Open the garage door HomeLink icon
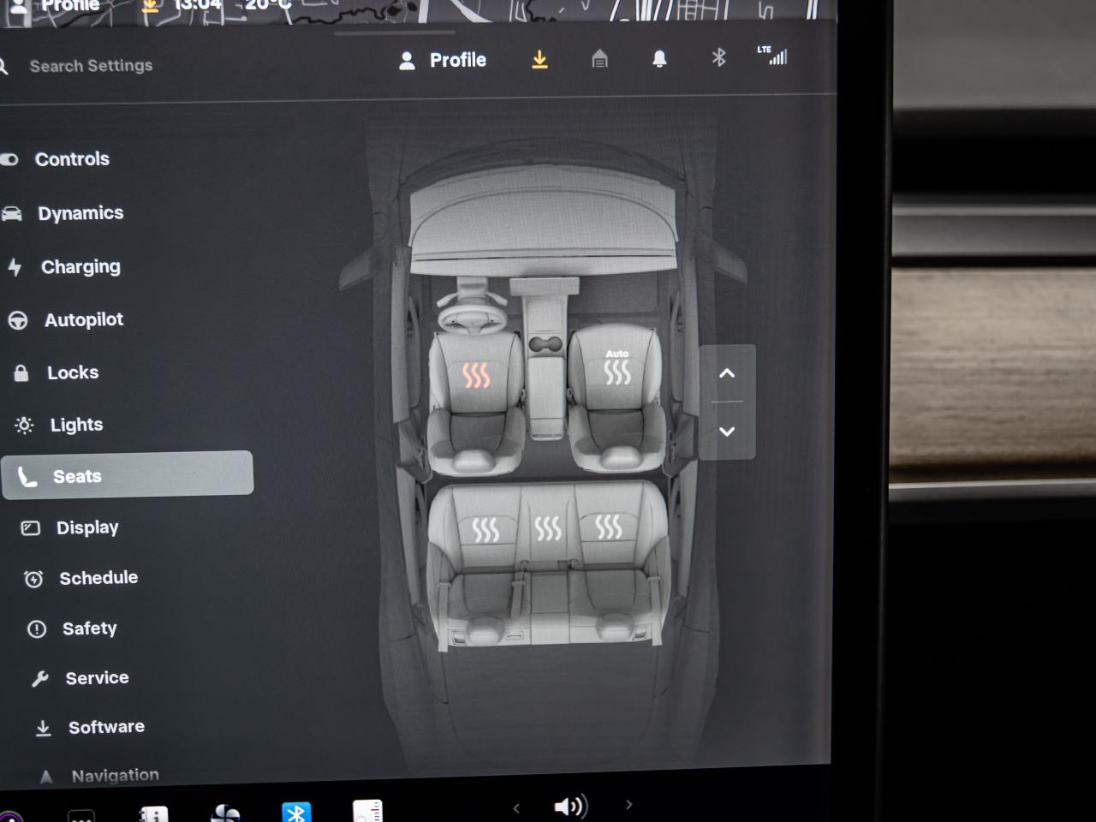The image size is (1096, 822). [599, 59]
